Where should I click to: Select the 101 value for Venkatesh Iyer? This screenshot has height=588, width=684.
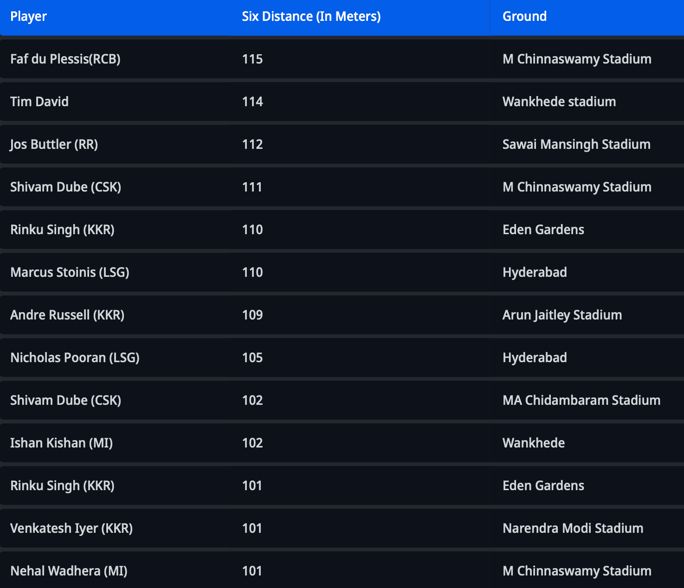click(x=252, y=529)
